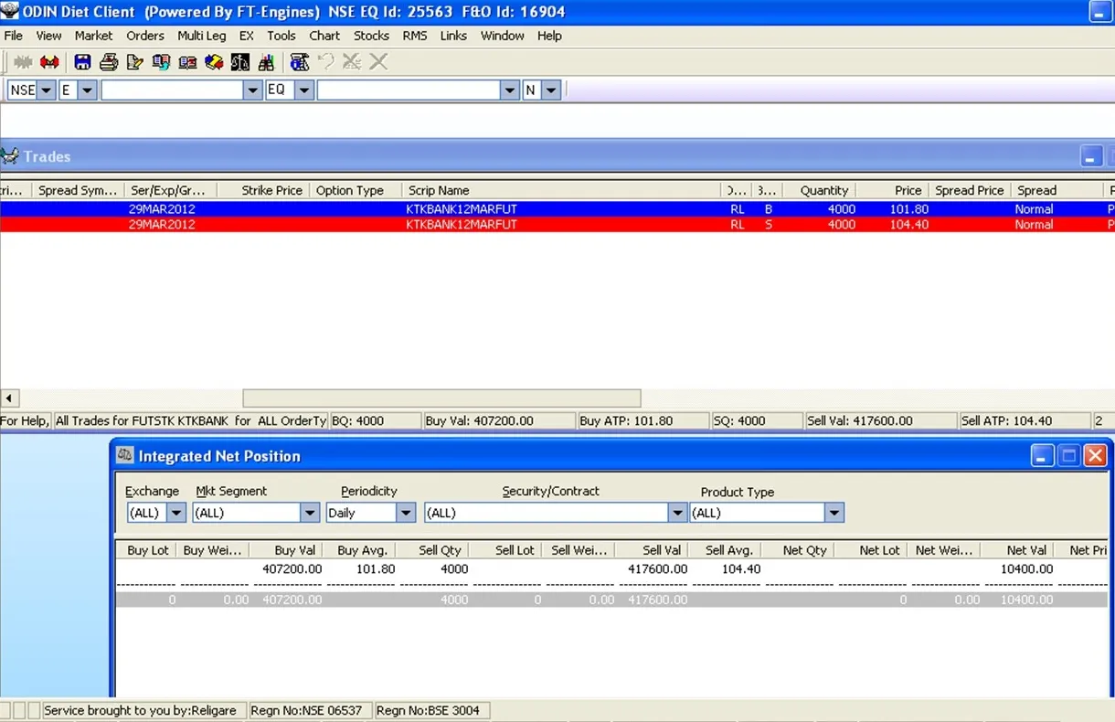This screenshot has width=1115, height=722.
Task: Minimize the Trades window
Action: click(x=1091, y=156)
